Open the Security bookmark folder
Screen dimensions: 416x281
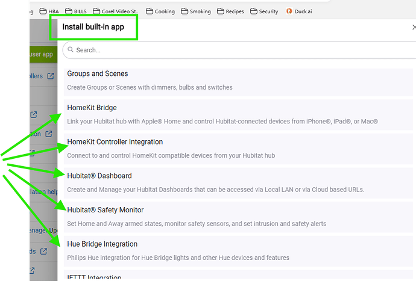265,11
